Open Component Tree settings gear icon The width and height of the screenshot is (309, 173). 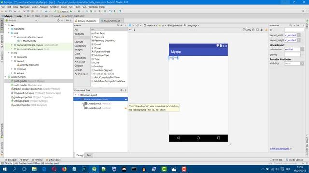121,90
